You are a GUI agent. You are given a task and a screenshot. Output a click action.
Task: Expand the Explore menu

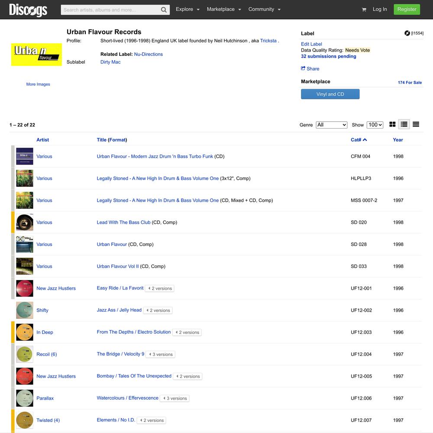tap(187, 10)
